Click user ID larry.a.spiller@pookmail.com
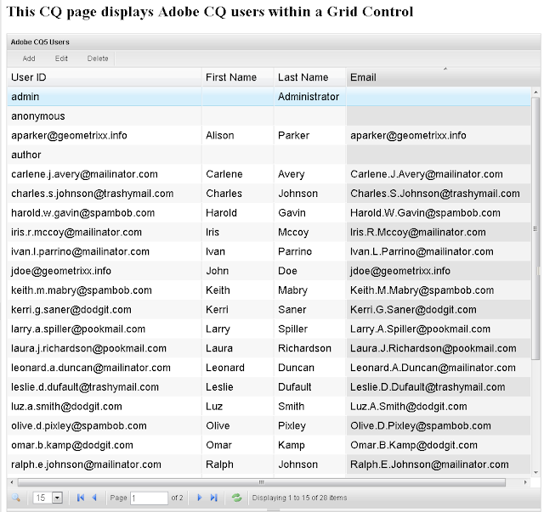 click(78, 329)
